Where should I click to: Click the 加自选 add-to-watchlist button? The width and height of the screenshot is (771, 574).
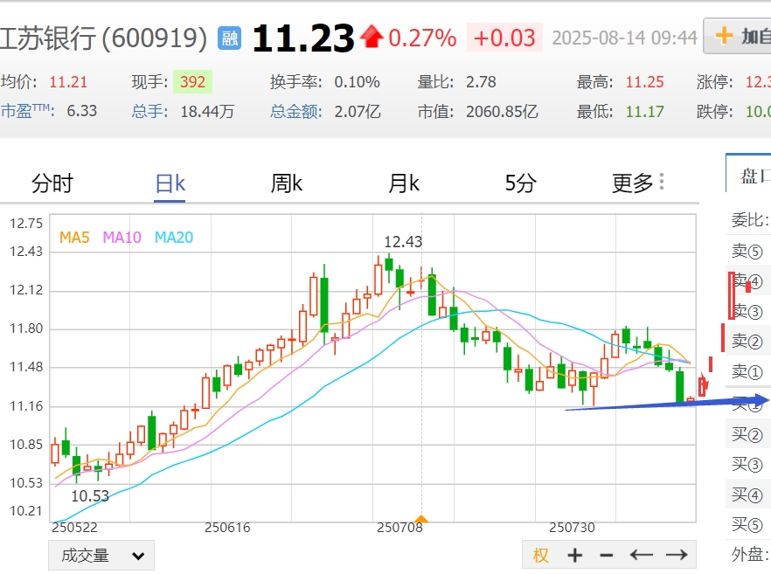click(x=737, y=36)
